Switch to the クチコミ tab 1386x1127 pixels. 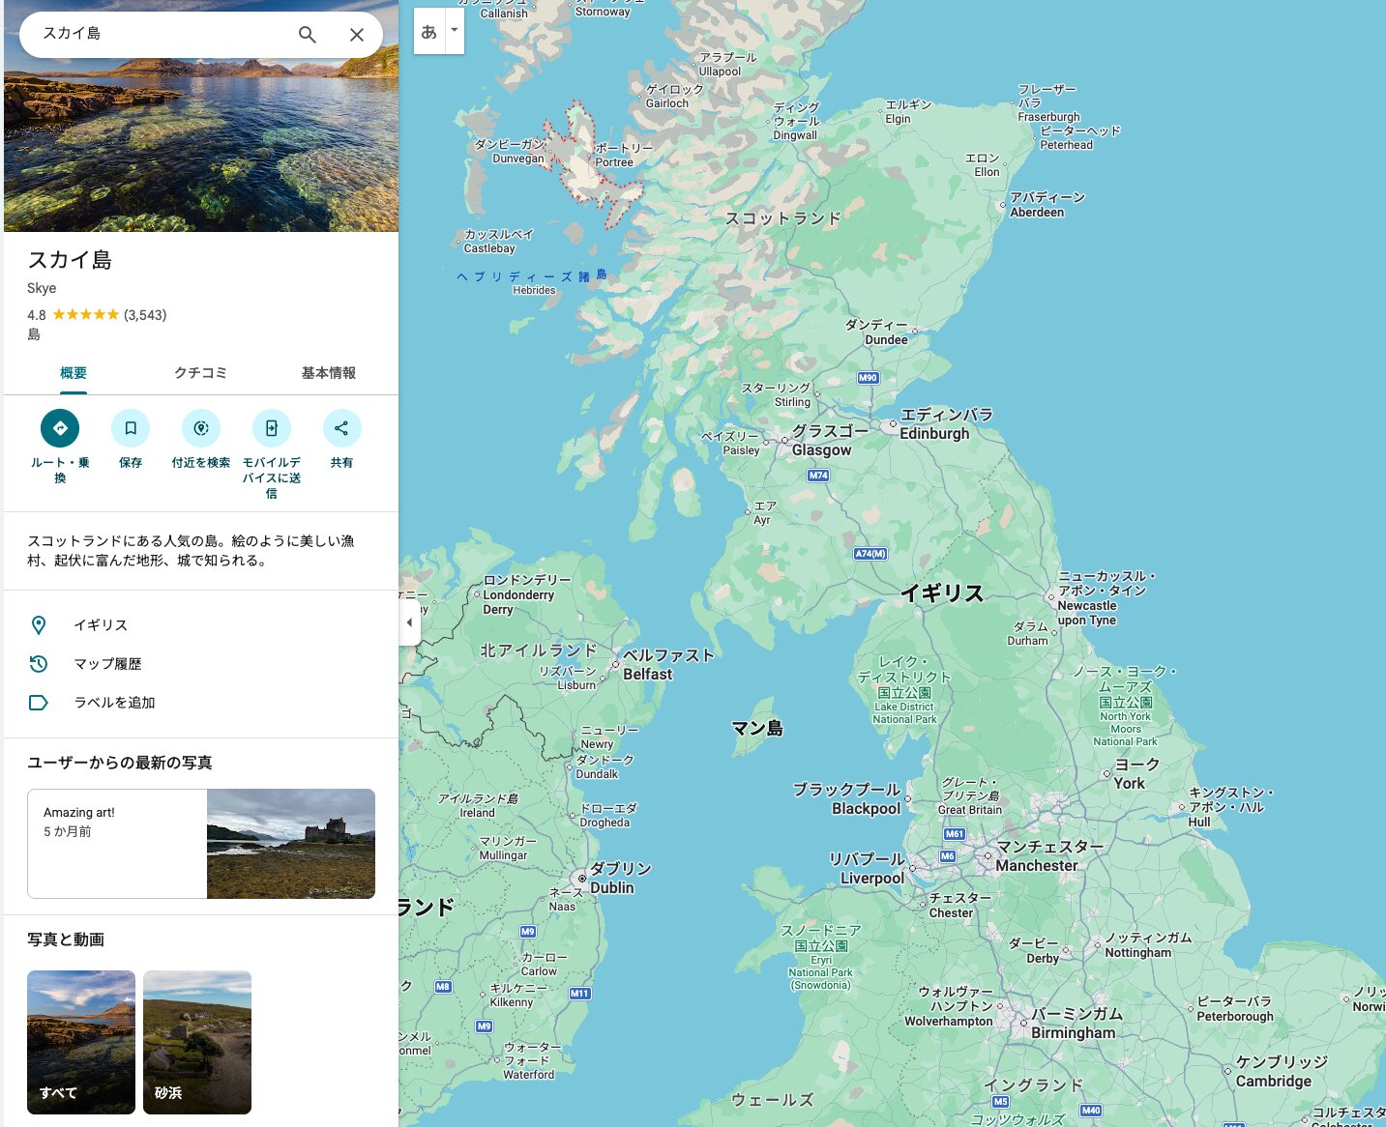click(x=200, y=373)
